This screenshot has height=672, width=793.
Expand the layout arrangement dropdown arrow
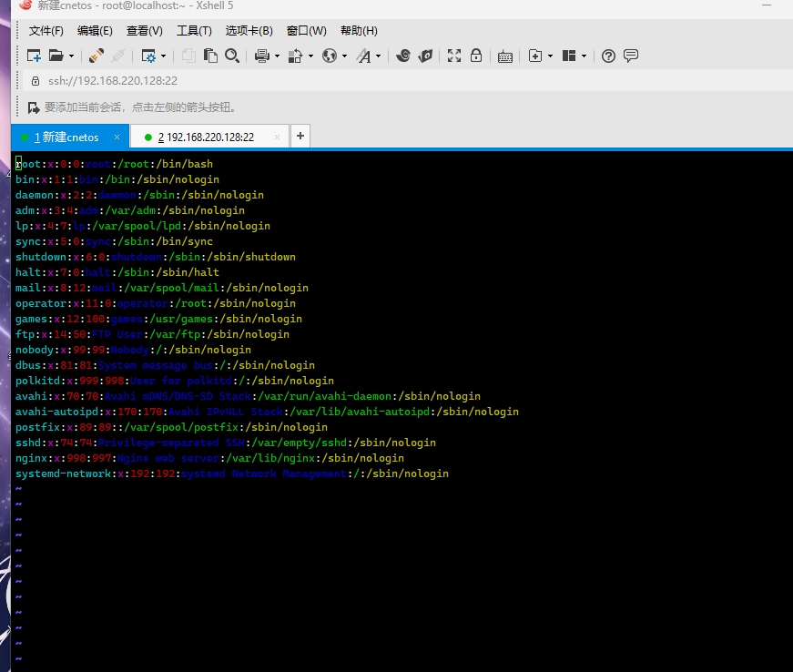(x=585, y=56)
